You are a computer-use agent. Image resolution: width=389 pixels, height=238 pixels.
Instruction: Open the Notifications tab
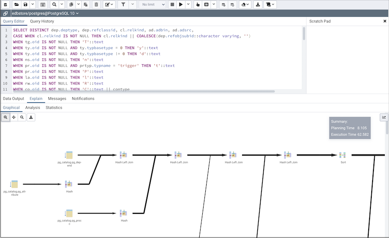pos(83,98)
